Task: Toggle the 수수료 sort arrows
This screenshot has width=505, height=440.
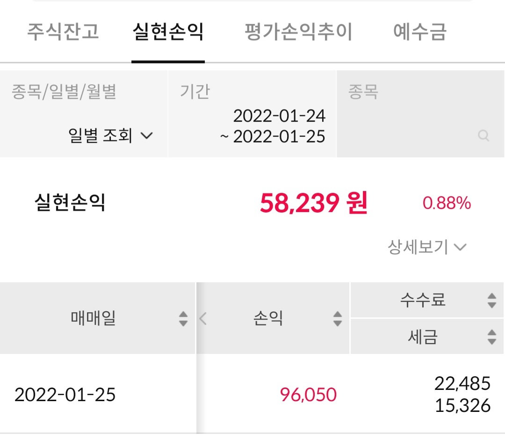Action: point(491,300)
